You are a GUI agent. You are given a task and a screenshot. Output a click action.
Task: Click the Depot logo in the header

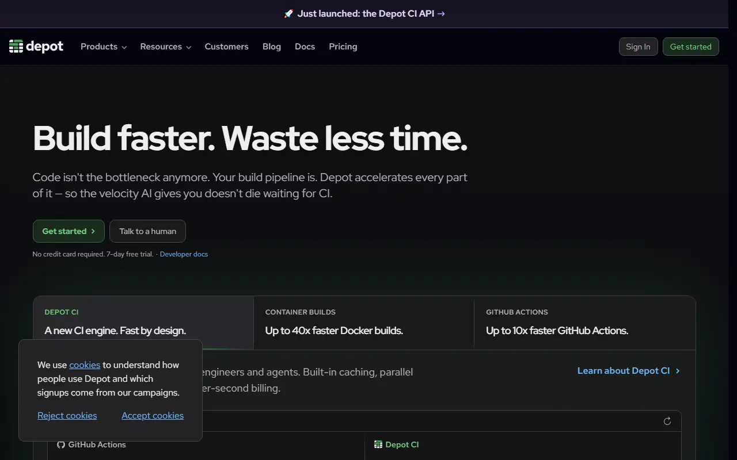click(36, 47)
